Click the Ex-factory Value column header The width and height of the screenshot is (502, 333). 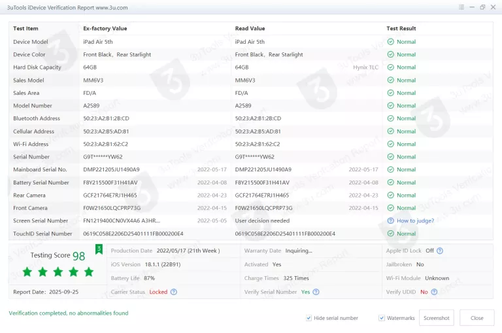coord(105,28)
